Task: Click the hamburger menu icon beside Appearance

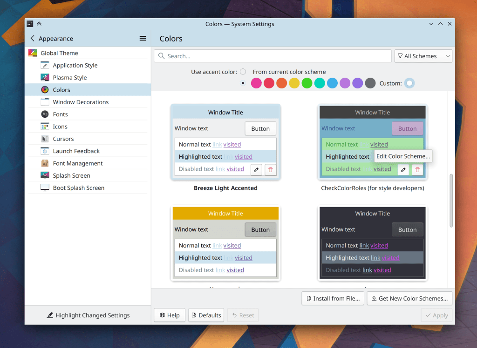Action: [x=143, y=39]
